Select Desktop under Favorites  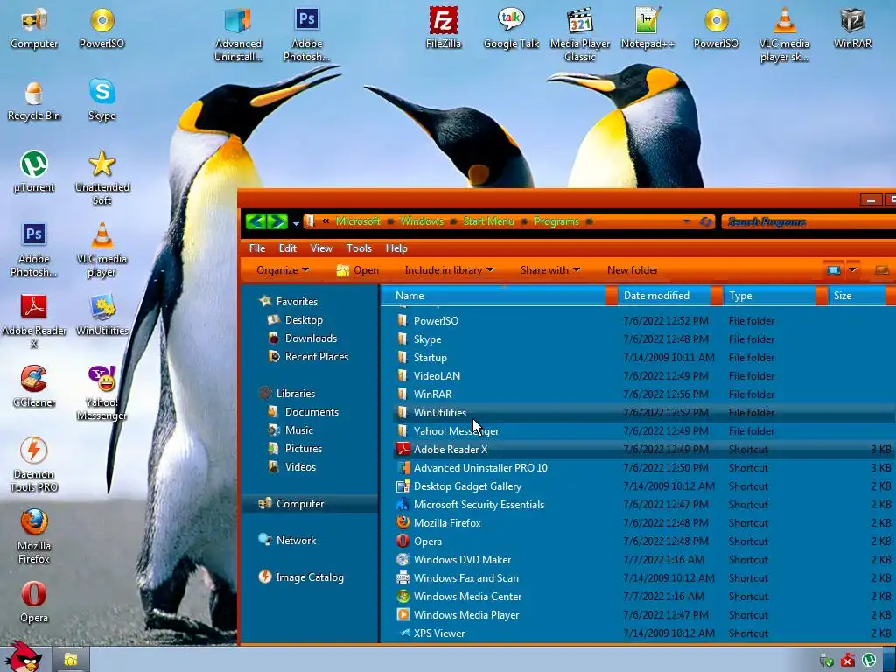297,320
